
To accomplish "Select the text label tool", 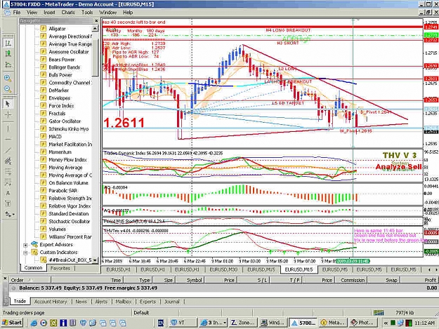I will [8, 203].
